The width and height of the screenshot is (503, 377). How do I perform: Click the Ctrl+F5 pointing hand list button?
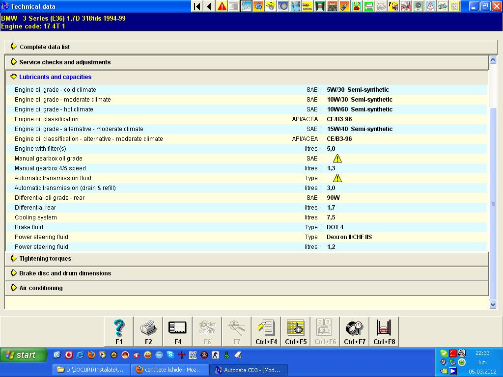[296, 332]
